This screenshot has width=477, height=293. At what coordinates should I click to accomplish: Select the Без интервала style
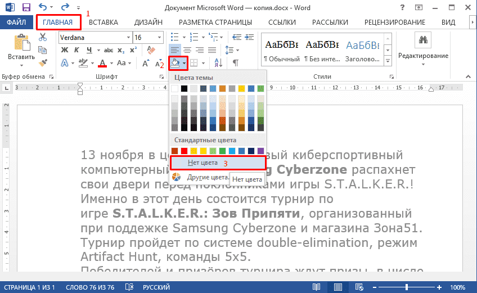click(322, 50)
